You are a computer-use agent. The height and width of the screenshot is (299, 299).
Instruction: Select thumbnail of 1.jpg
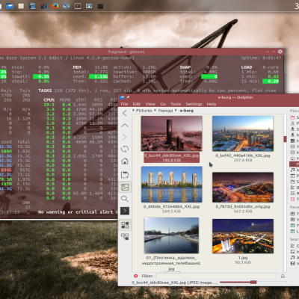point(243,236)
